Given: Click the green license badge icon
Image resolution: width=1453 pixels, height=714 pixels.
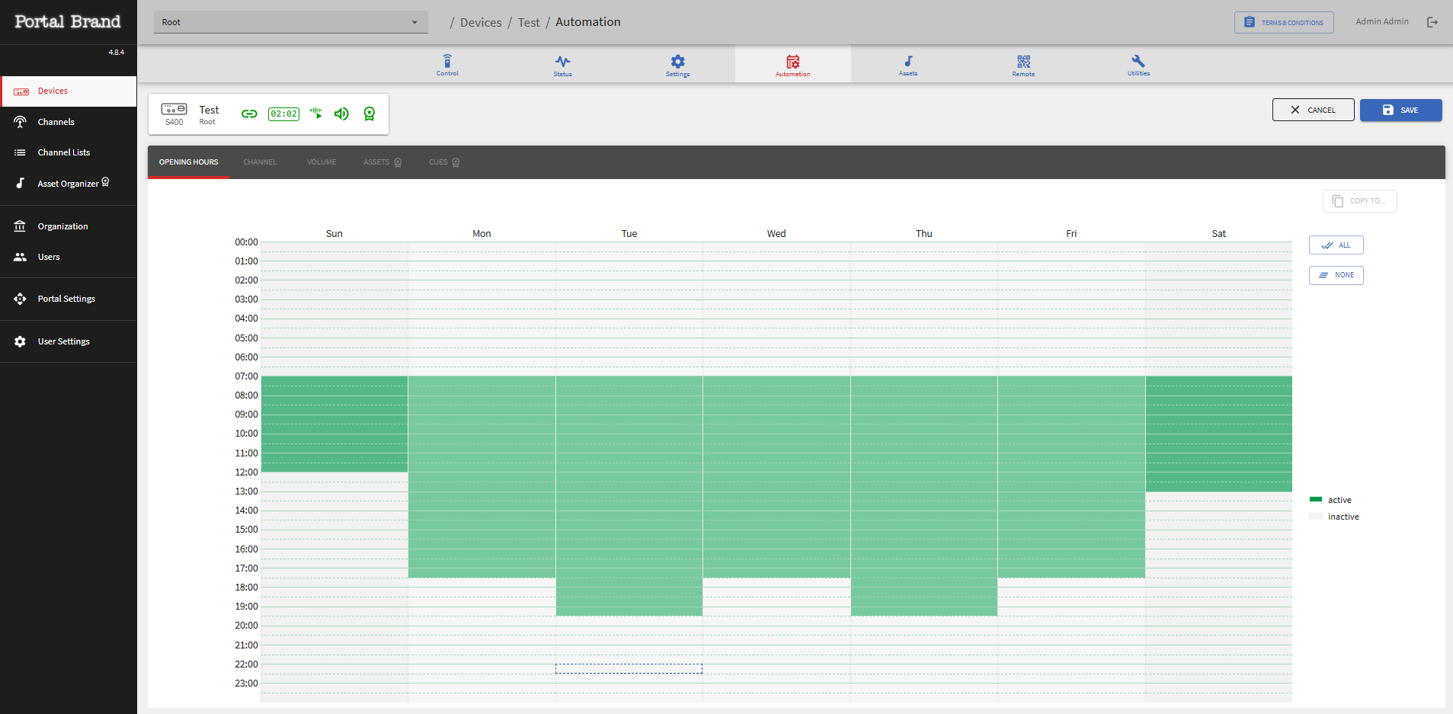Looking at the screenshot, I should pyautogui.click(x=370, y=114).
